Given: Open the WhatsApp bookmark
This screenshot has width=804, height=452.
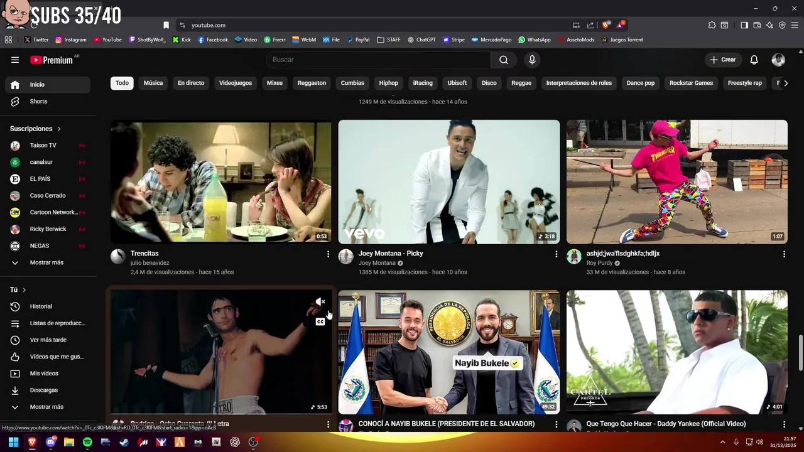Looking at the screenshot, I should (535, 40).
